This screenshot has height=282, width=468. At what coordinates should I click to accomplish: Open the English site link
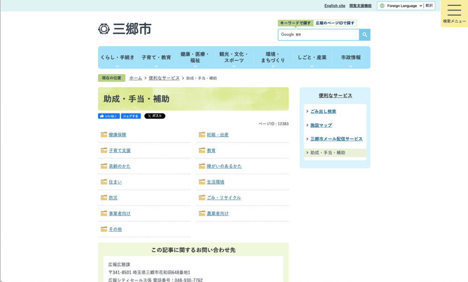click(x=335, y=6)
